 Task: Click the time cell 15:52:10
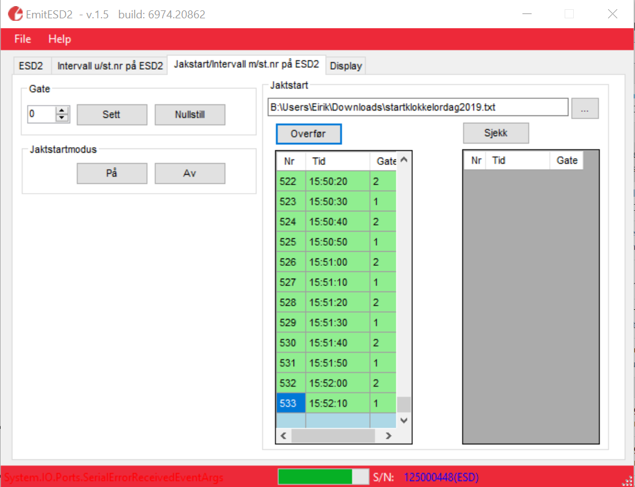[x=338, y=403]
